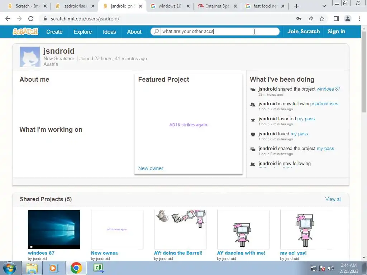The width and height of the screenshot is (367, 275).
Task: Go back with the browser arrow
Action: pos(8,19)
